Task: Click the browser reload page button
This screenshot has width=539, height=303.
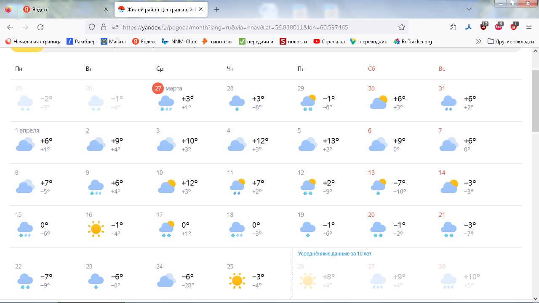Action: [40, 27]
